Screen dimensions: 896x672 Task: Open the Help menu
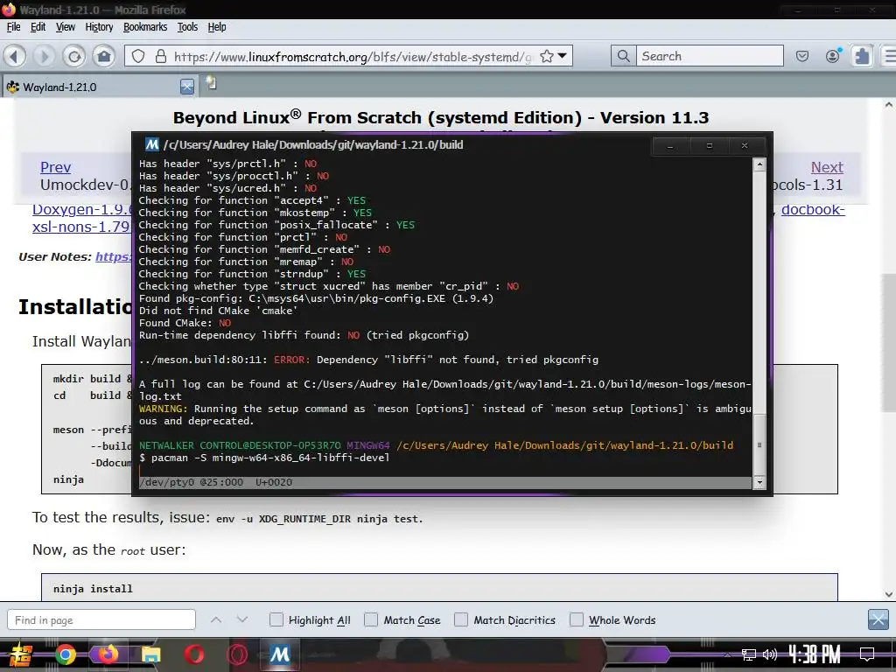[217, 27]
